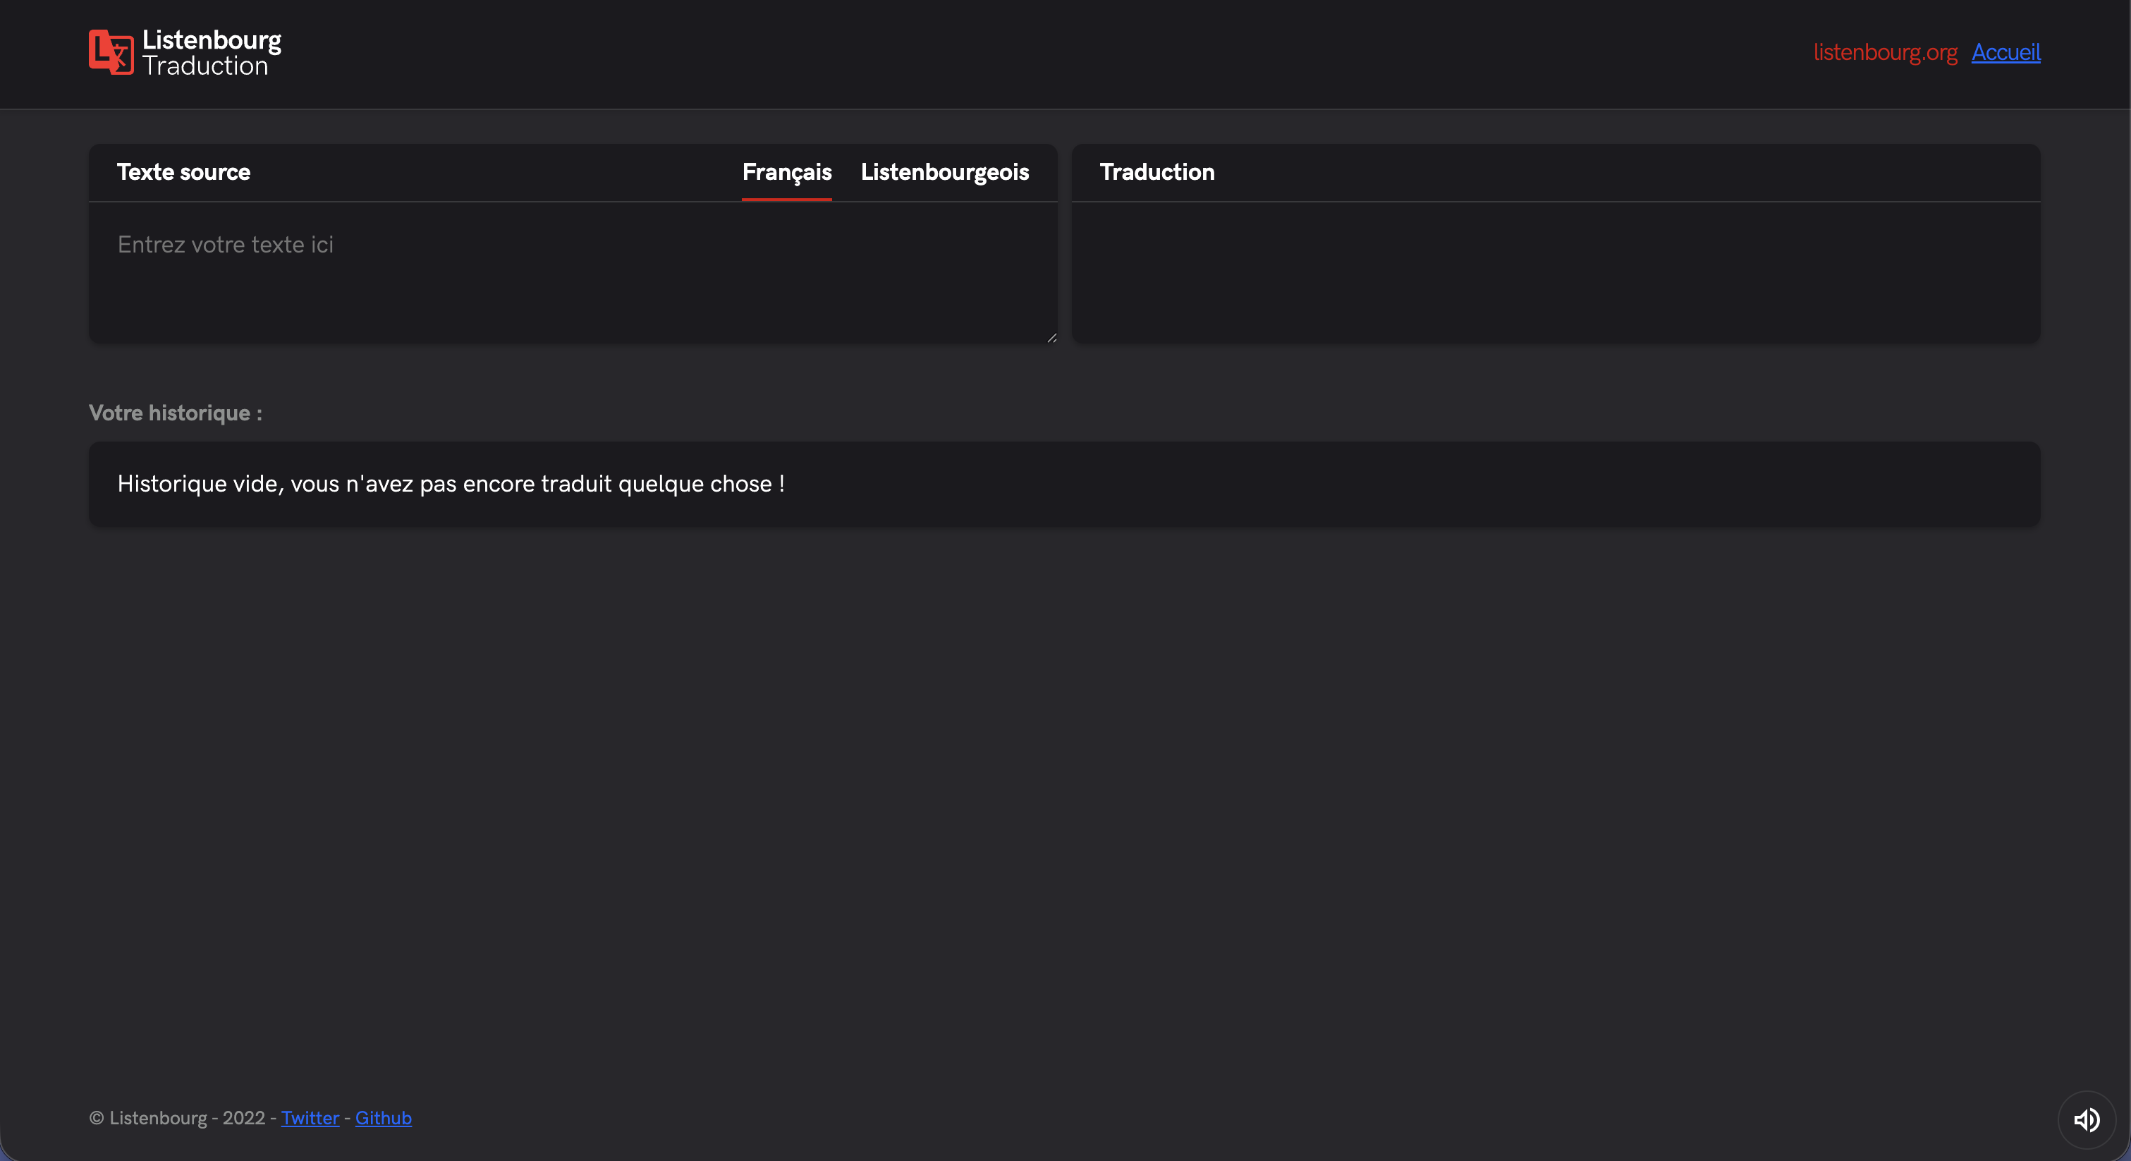Switch to the Listenbourgeois tab
The image size is (2131, 1161).
945,172
